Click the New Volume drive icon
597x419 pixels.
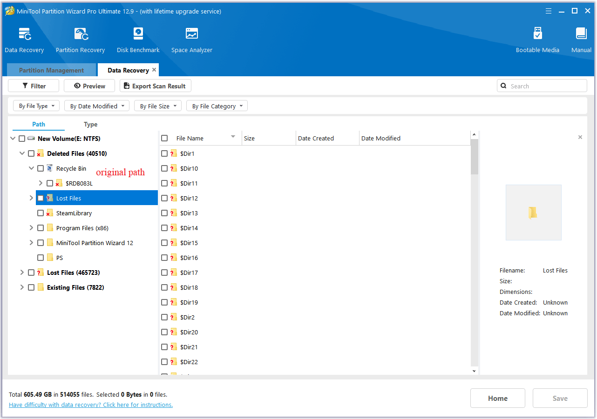pos(31,139)
